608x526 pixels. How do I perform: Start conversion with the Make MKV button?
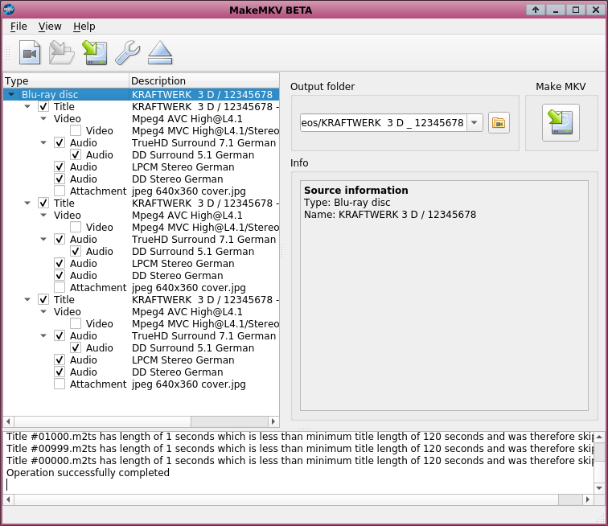coord(561,123)
